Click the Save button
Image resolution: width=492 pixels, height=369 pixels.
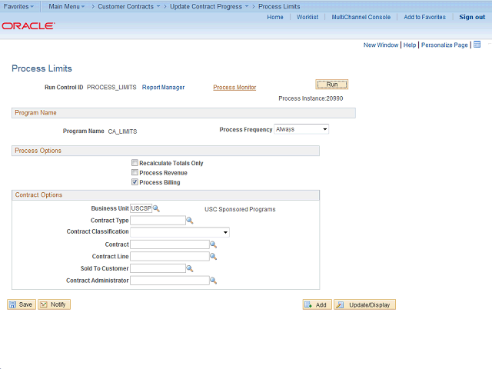[22, 304]
